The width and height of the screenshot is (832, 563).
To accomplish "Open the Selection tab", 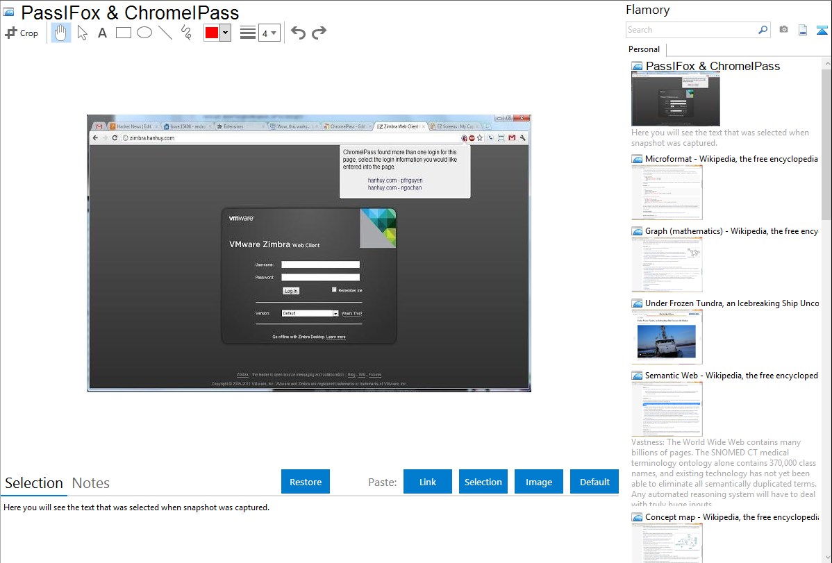I will (34, 483).
